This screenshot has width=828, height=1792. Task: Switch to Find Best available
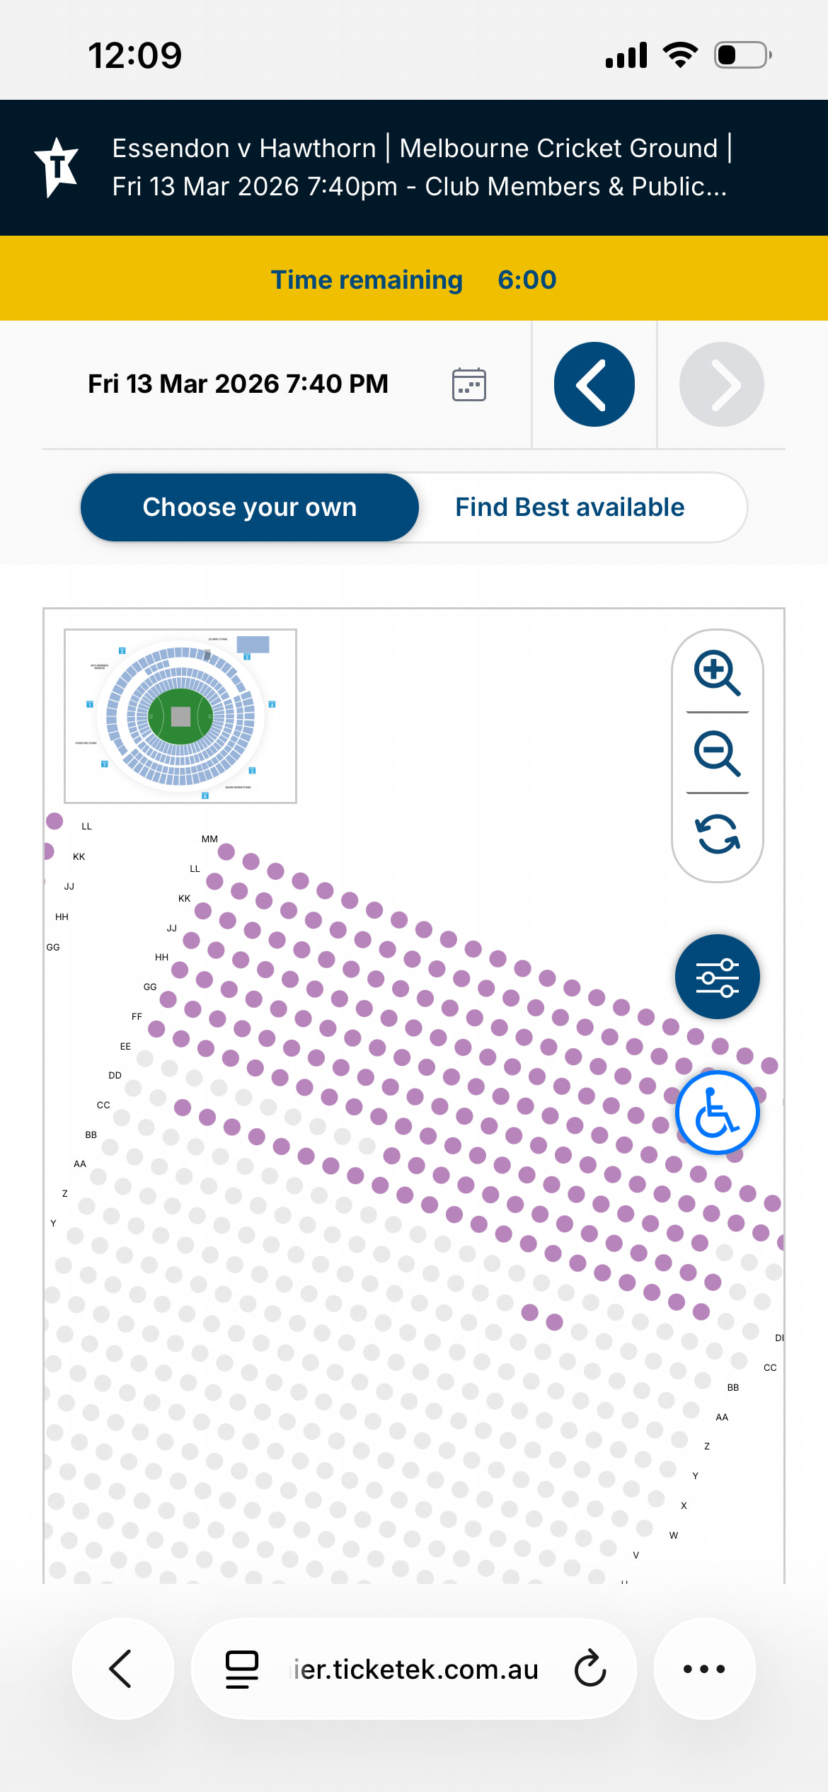pos(570,507)
